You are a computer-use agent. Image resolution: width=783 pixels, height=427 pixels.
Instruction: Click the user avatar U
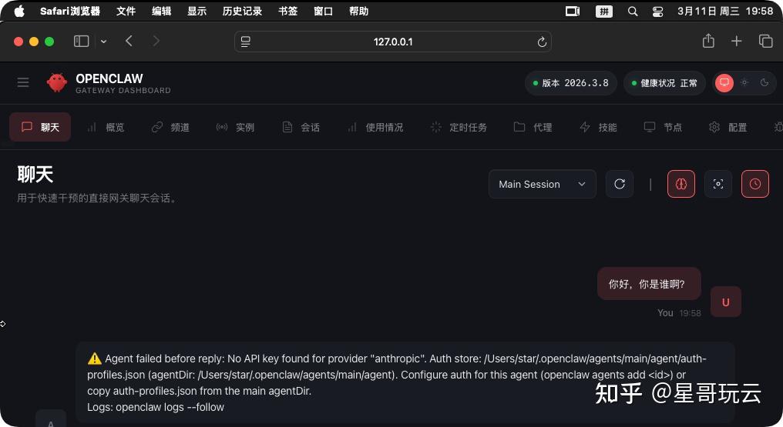[x=725, y=302]
